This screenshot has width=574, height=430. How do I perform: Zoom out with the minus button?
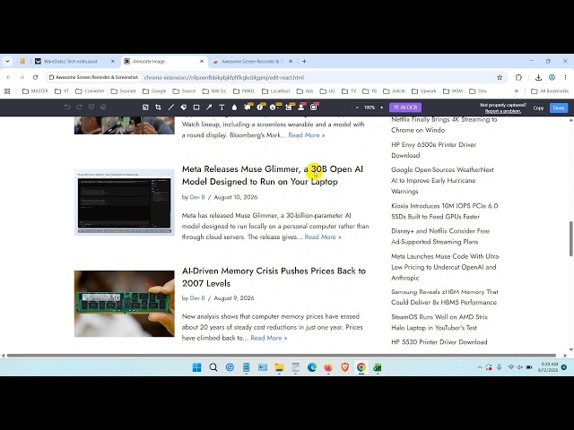(357, 107)
